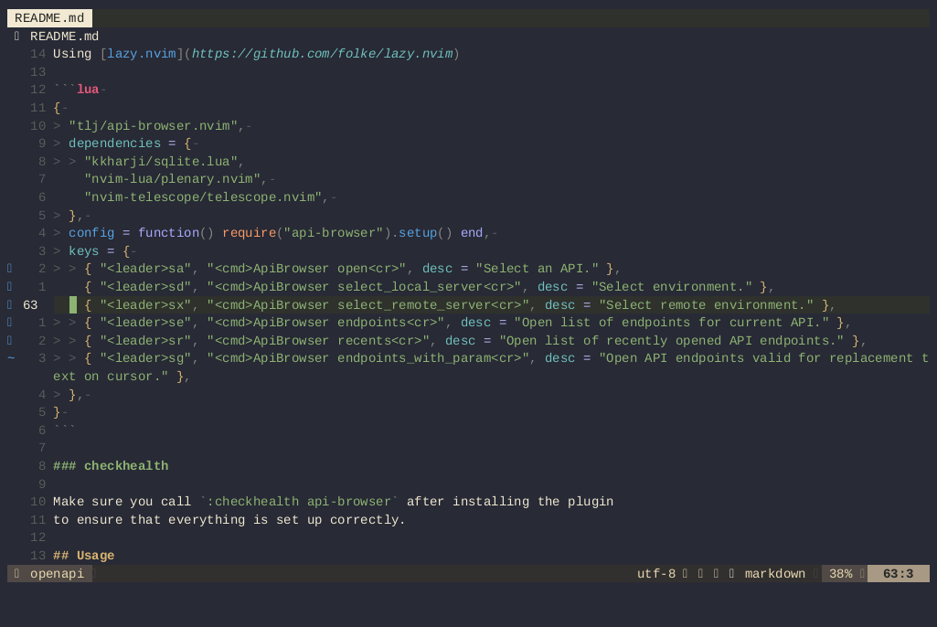The width and height of the screenshot is (937, 627).
Task: Open the https://github.com/folke/lazy.nvim URL
Action: 322,54
